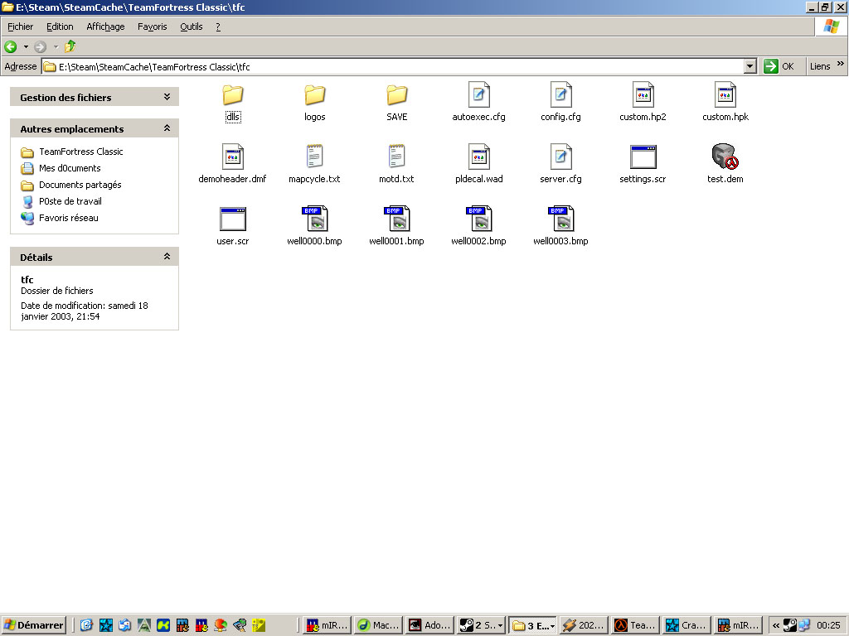
Task: Show hidden system tray icons
Action: click(x=776, y=625)
